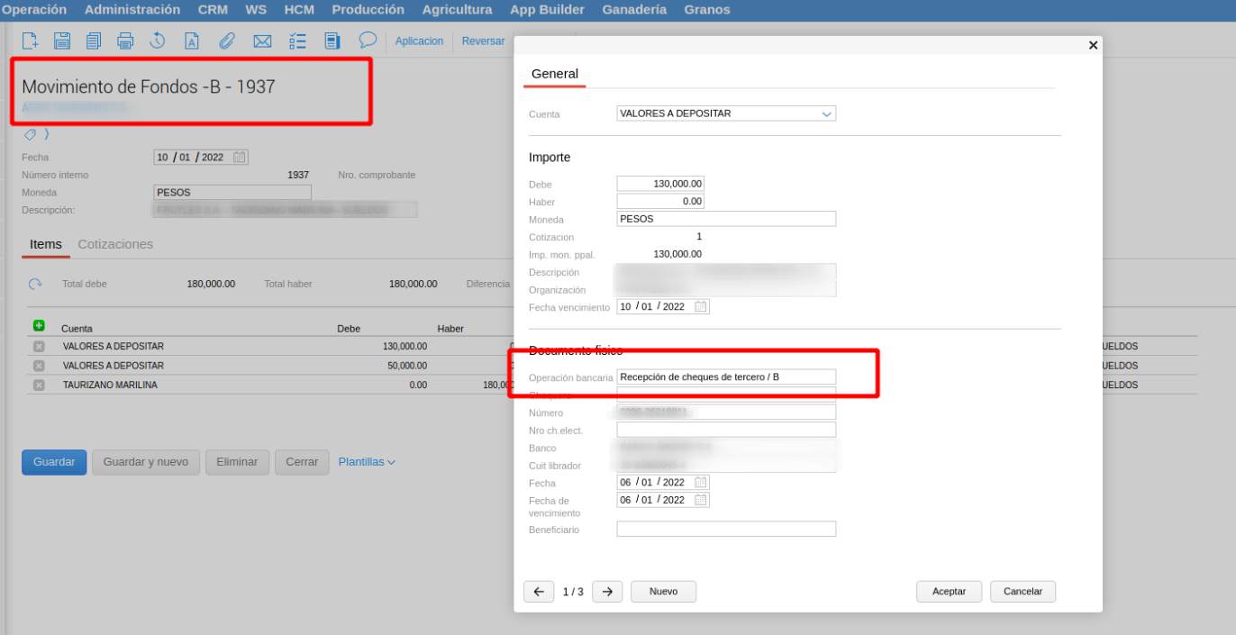Click the Guardar button
The width and height of the screenshot is (1236, 635).
(54, 462)
